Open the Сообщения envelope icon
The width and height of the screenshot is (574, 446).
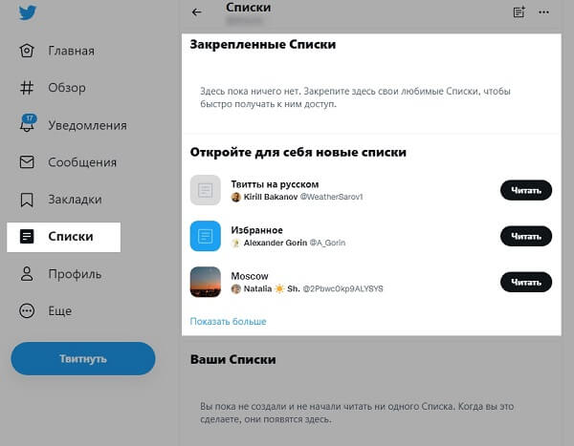pyautogui.click(x=27, y=162)
